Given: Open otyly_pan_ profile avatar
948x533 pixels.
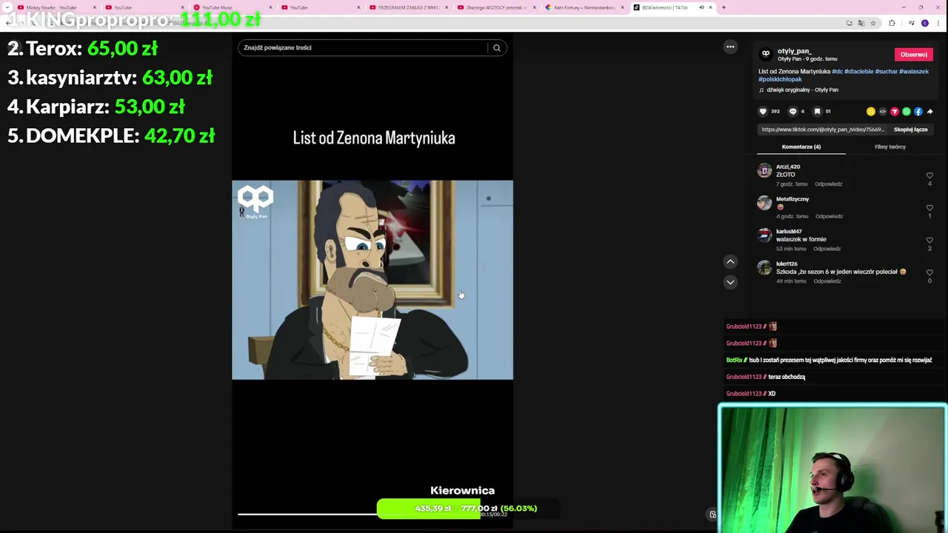Looking at the screenshot, I should (x=766, y=54).
